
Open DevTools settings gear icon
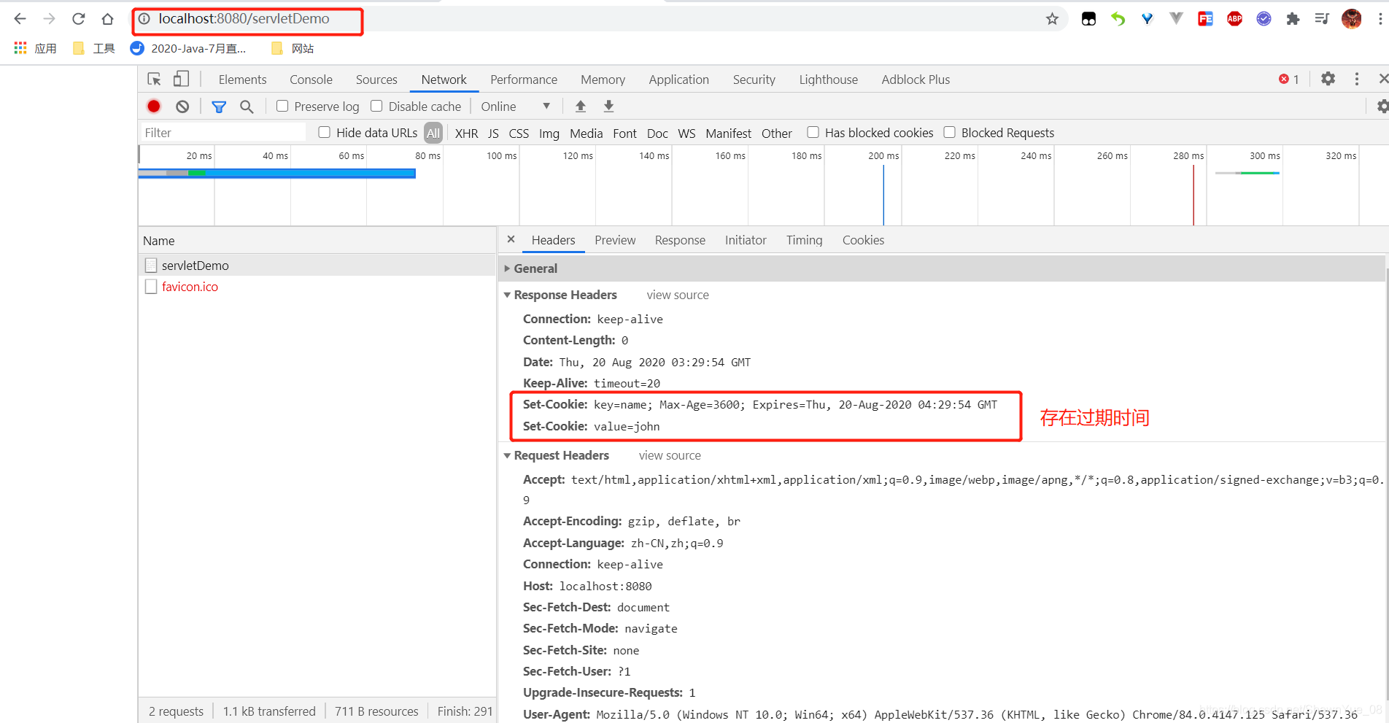pyautogui.click(x=1328, y=79)
